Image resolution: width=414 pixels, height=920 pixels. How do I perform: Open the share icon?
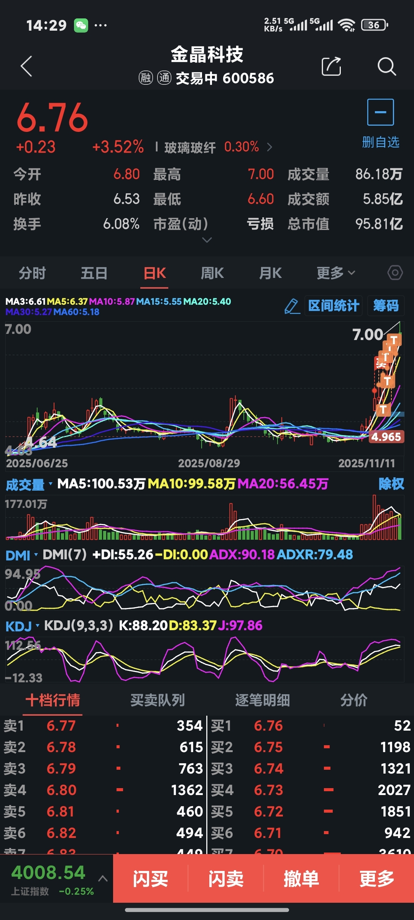(x=331, y=66)
